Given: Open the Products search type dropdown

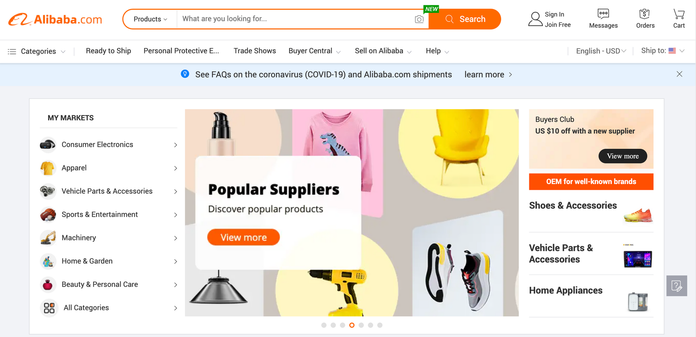Looking at the screenshot, I should point(150,19).
